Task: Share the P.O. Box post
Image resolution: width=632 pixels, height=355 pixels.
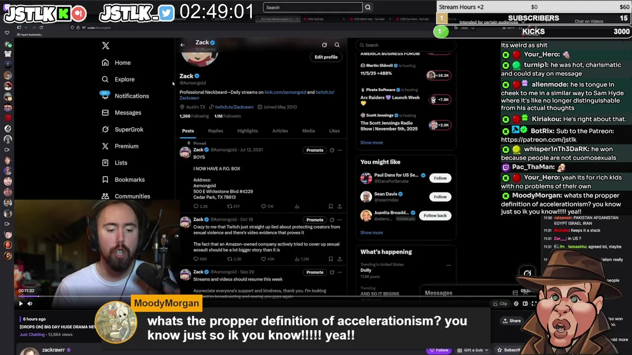Action: tap(339, 207)
